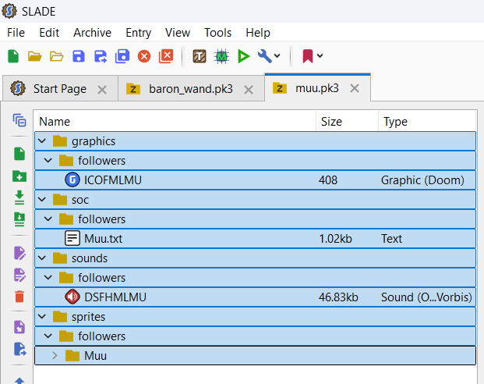484x384 pixels.
Task: Sort entries by the Name column header
Action: tap(175, 122)
